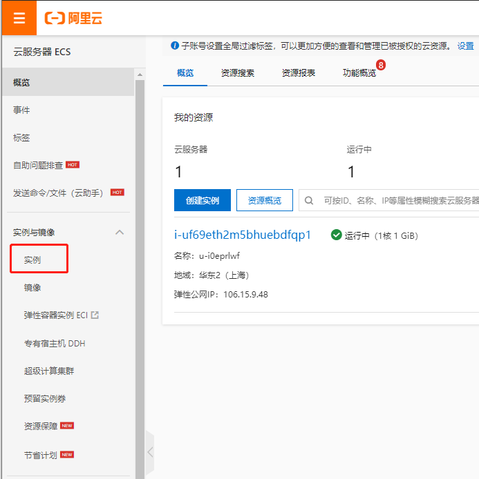
Task: Open 镜像 in the sidebar
Action: [x=32, y=288]
